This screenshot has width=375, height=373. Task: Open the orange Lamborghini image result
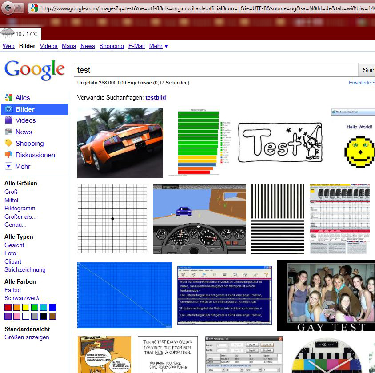tap(120, 143)
